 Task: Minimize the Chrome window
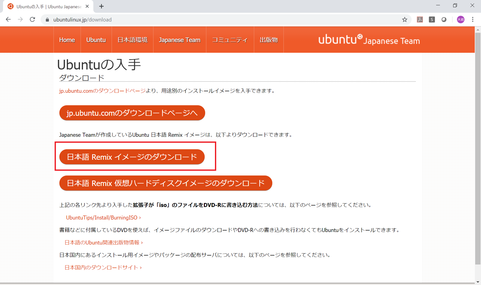[x=438, y=5]
